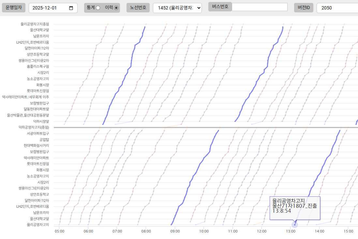Click the date text 2025-12-01
This screenshot has width=358, height=239.
pyautogui.click(x=47, y=8)
